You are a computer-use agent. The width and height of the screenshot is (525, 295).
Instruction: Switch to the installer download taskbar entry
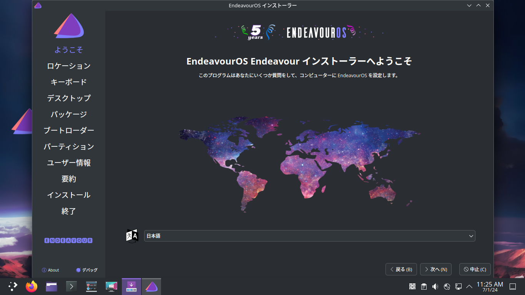click(131, 286)
